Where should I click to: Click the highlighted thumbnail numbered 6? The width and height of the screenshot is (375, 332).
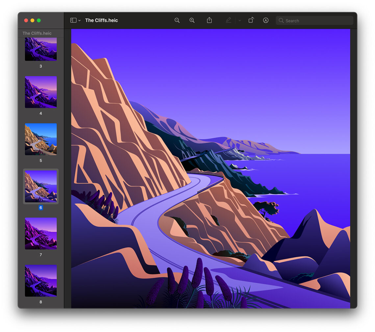tap(40, 186)
